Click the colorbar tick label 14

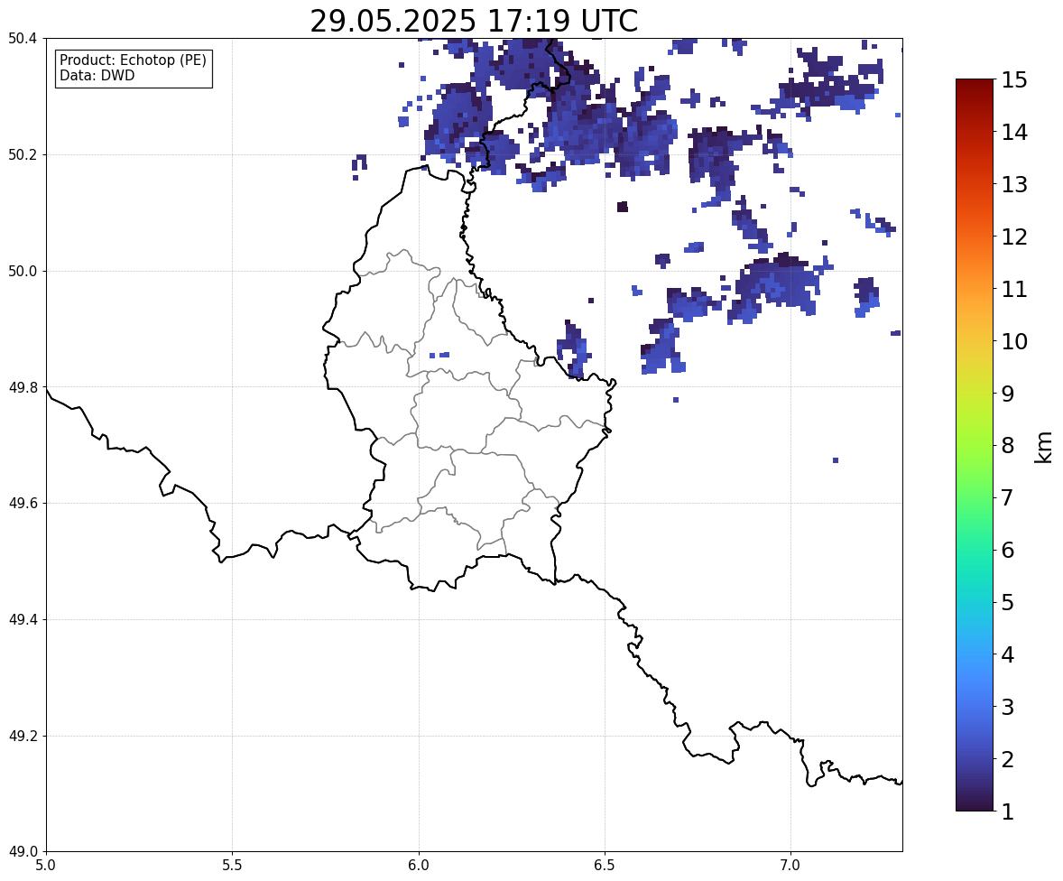click(1014, 133)
